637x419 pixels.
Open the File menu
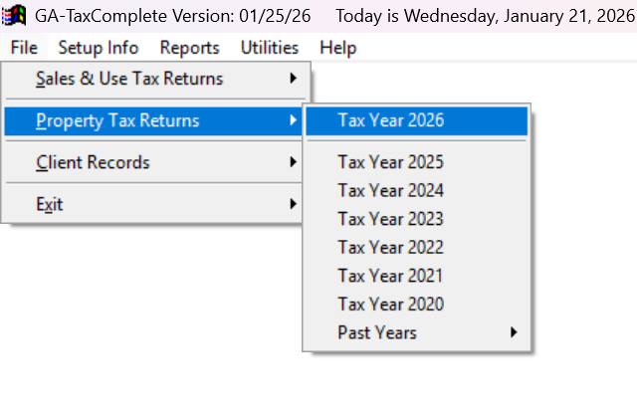tap(26, 48)
